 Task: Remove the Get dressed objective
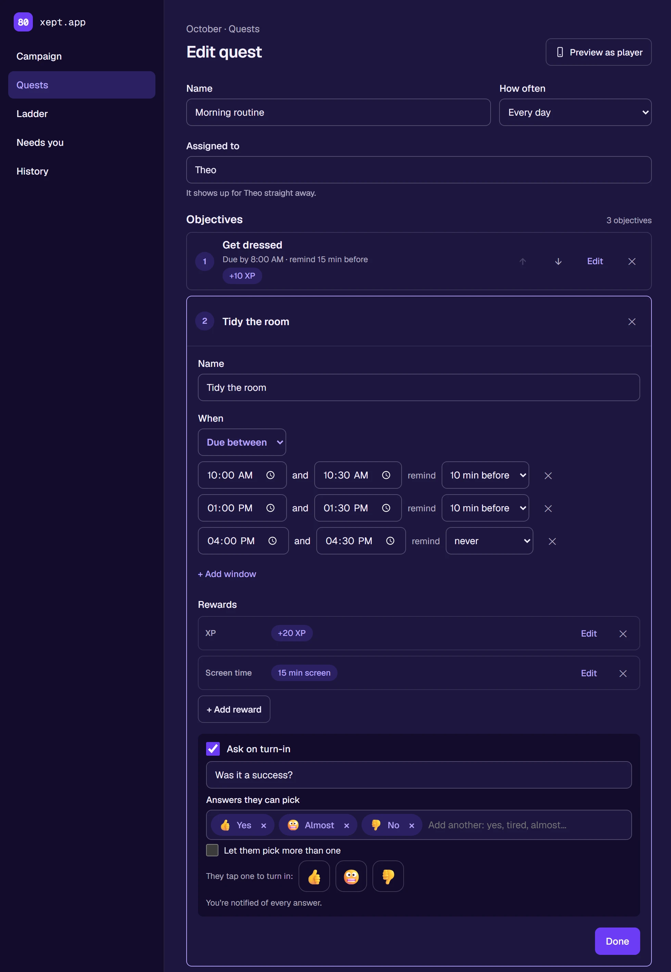coord(632,261)
